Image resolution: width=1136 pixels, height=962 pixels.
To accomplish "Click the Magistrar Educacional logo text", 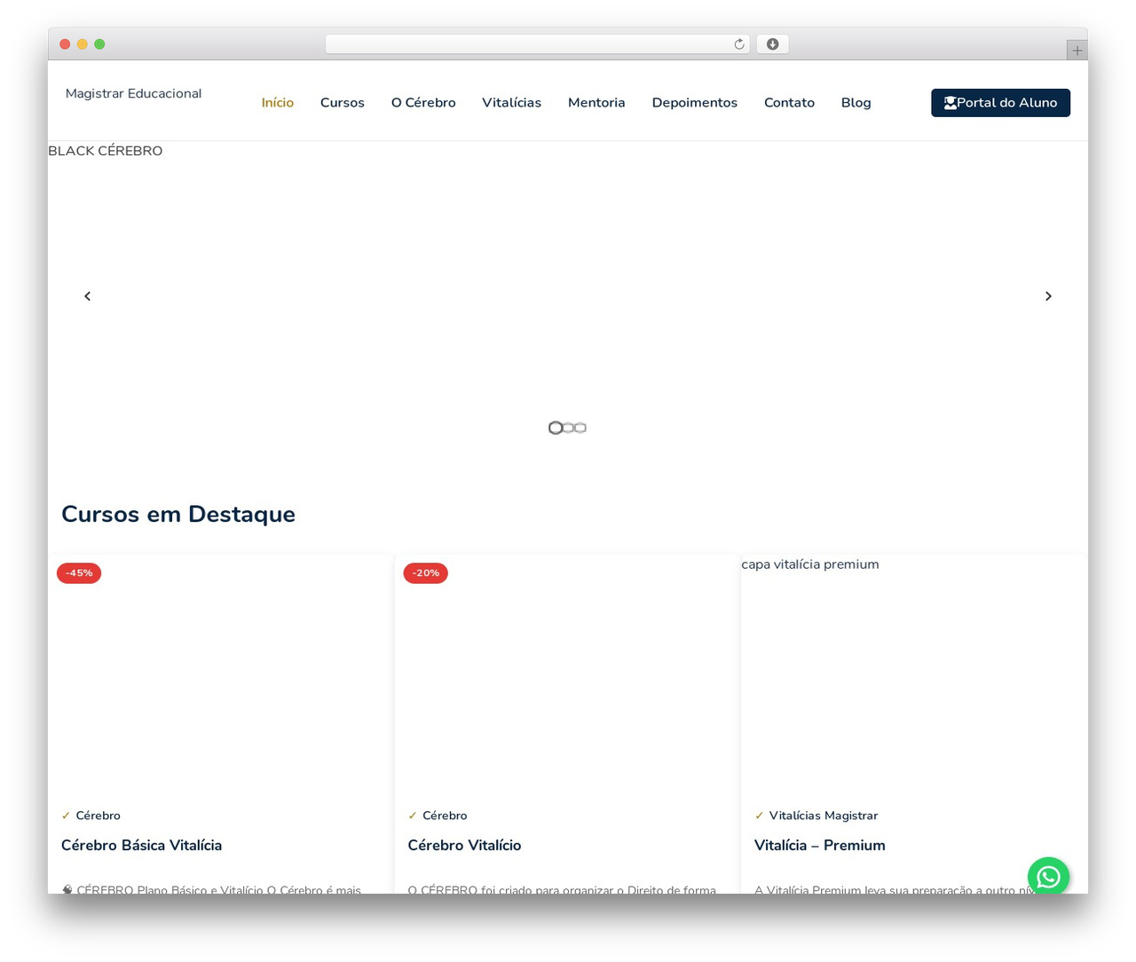I will (x=133, y=93).
